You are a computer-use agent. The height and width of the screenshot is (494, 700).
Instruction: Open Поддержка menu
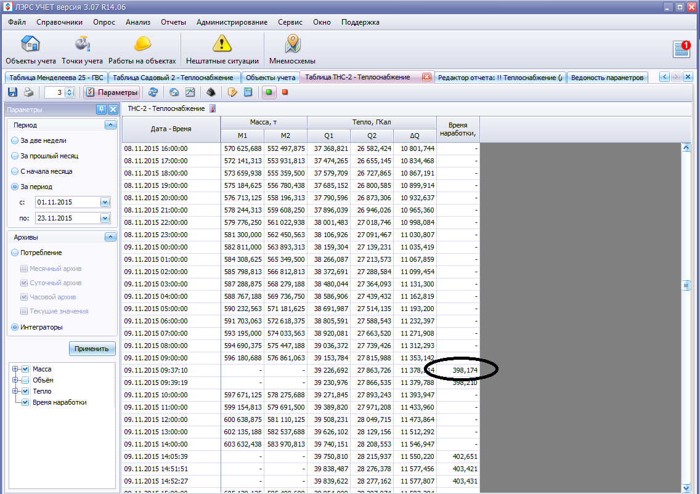(360, 22)
